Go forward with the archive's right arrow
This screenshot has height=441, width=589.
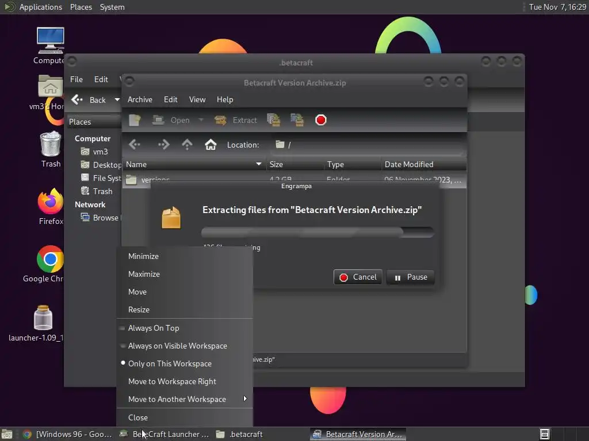pos(163,144)
